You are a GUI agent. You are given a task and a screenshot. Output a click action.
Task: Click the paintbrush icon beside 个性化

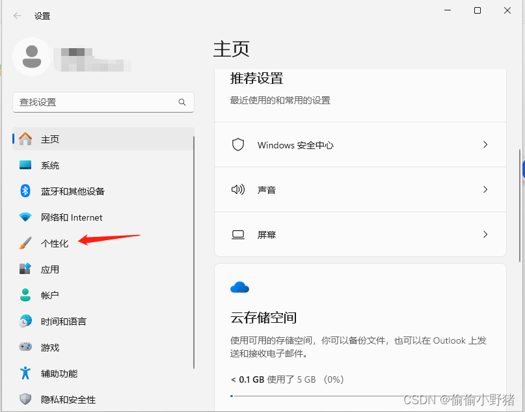pos(25,243)
